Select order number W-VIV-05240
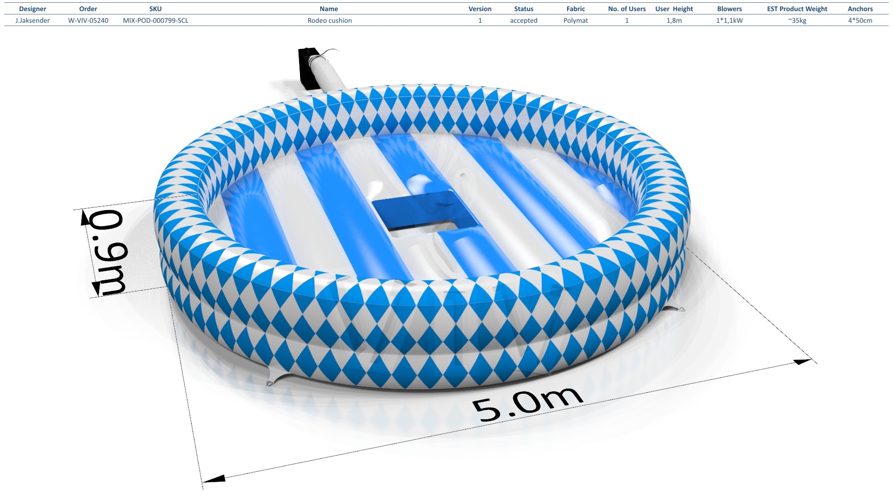 pyautogui.click(x=88, y=20)
